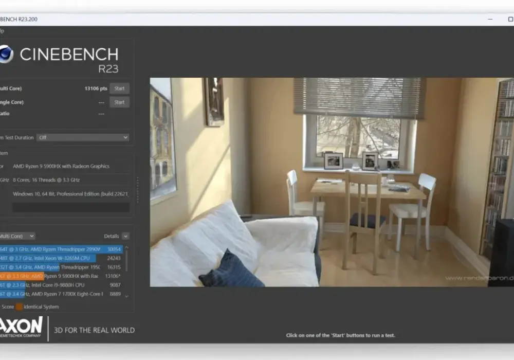Select the Intel Core i9-9880H ranking entry
Screen dimensions: 514x360
coord(61,285)
